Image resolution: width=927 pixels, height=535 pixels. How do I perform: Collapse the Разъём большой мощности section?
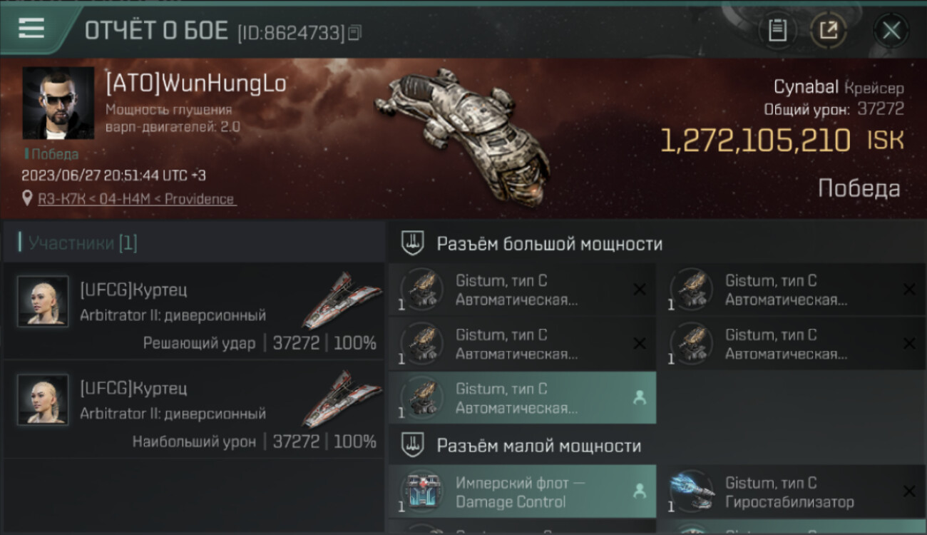(657, 244)
